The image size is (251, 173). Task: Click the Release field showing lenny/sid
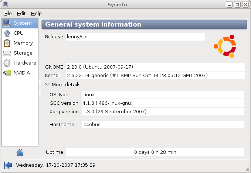click(136, 37)
